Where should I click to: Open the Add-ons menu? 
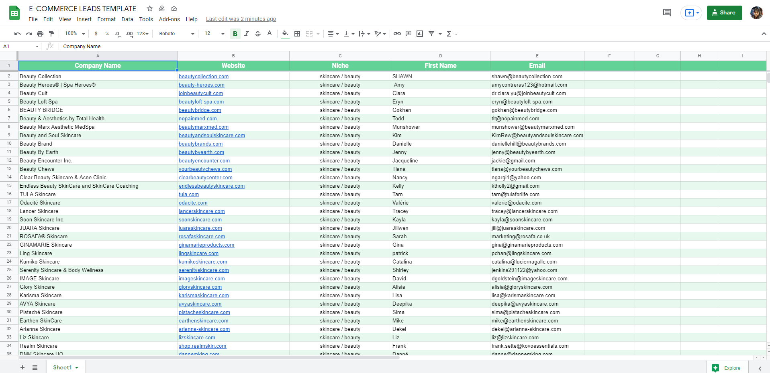tap(170, 19)
